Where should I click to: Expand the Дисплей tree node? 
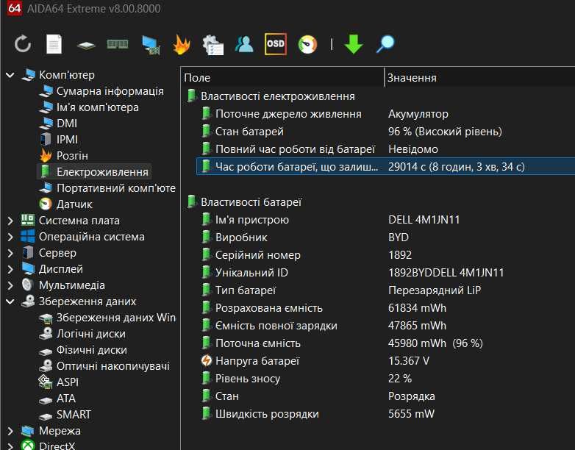click(x=10, y=269)
